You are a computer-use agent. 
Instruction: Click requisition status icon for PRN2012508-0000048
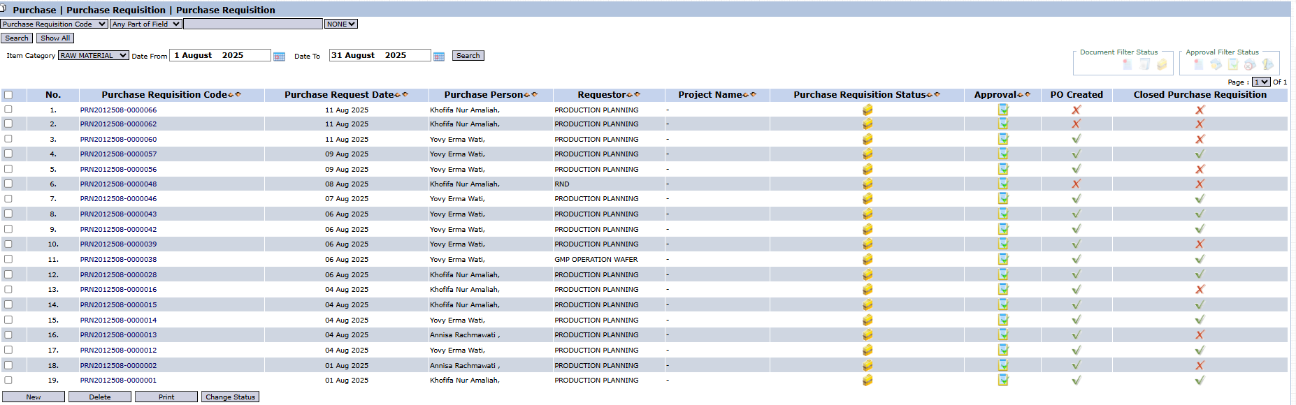pos(867,184)
